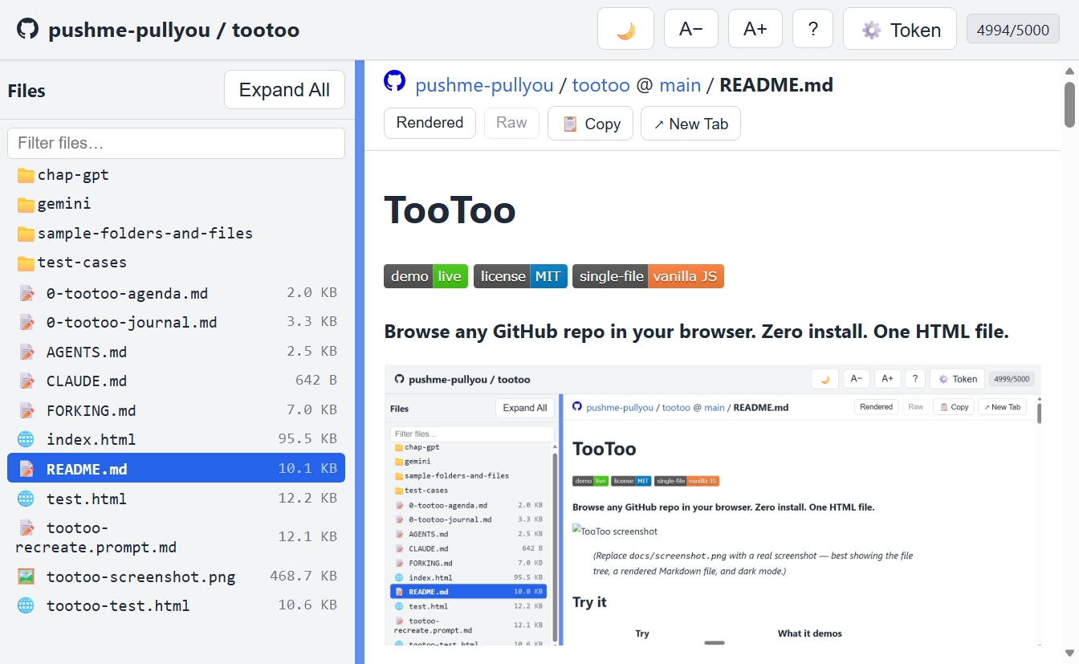Click the vertical scrollbar thumb in viewer
Viewport: 1079px width, 664px height.
pyautogui.click(x=1069, y=104)
